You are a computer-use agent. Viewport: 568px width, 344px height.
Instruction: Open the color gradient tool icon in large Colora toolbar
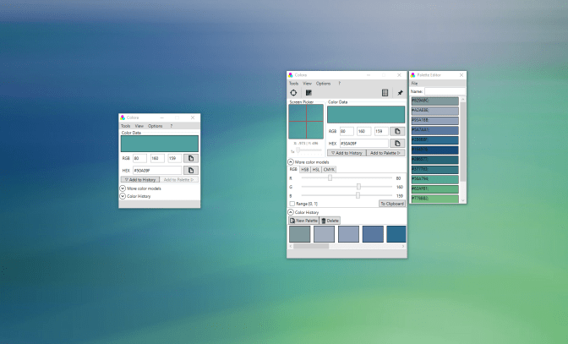click(x=309, y=93)
